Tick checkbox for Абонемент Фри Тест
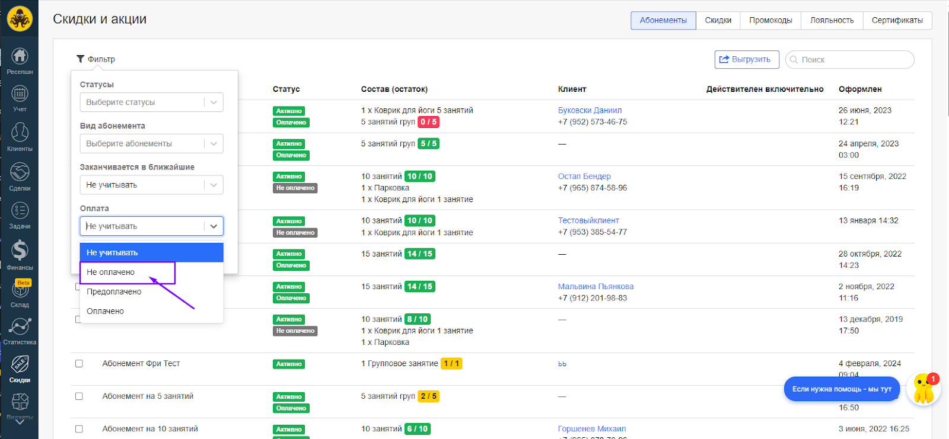This screenshot has height=439, width=949. tap(79, 364)
